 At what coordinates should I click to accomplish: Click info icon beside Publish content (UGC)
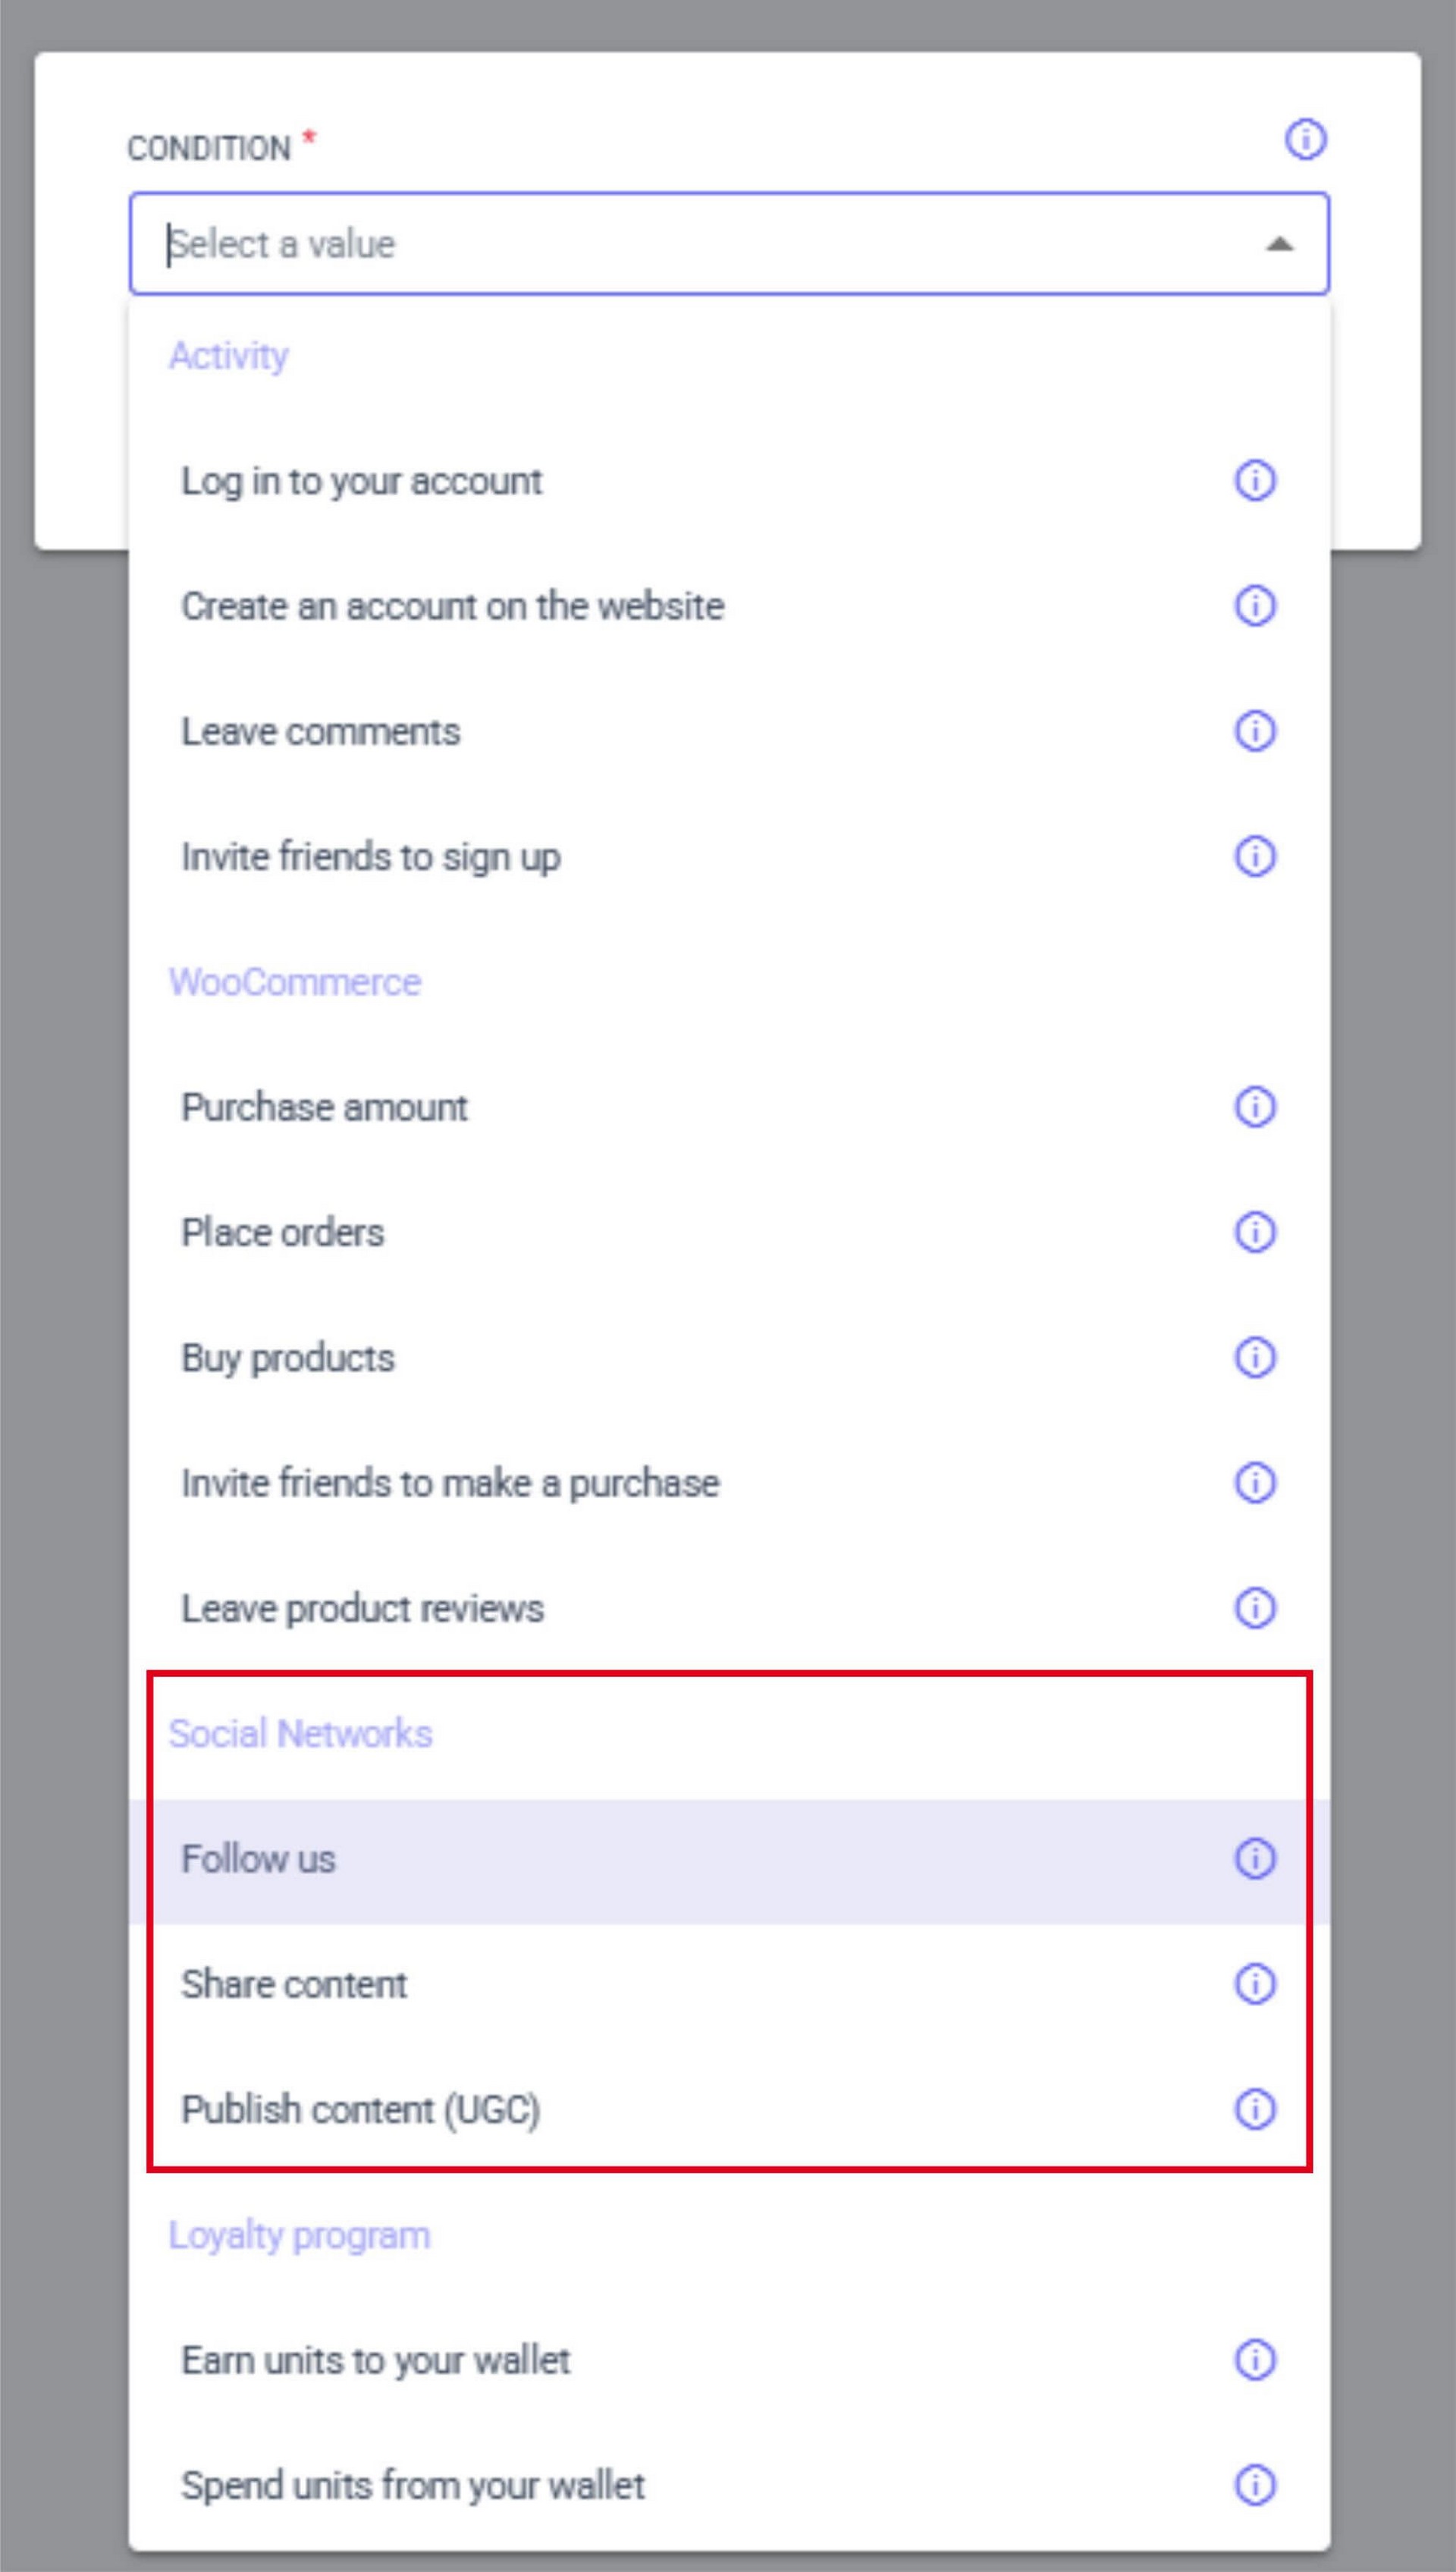click(x=1254, y=2109)
